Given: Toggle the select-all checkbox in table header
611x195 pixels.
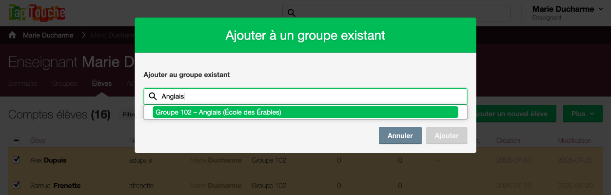Looking at the screenshot, I should click(x=16, y=140).
